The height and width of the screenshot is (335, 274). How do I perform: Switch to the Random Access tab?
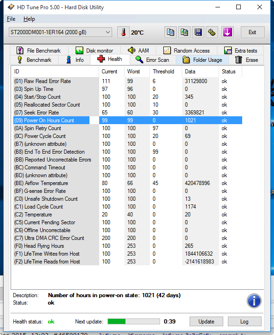click(186, 51)
